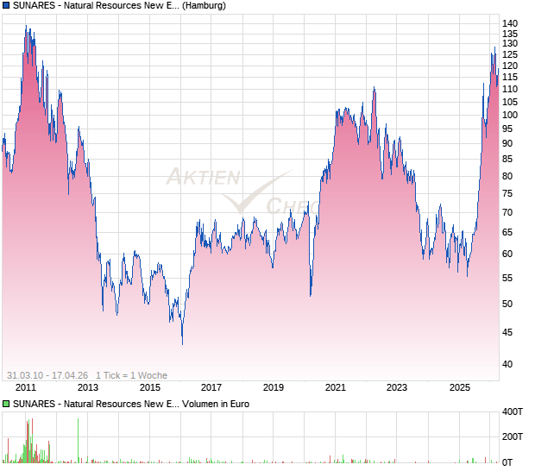Viewport: 535px width, 471px height.
Task: Click the 60 price axis label
Action: [x=507, y=254]
